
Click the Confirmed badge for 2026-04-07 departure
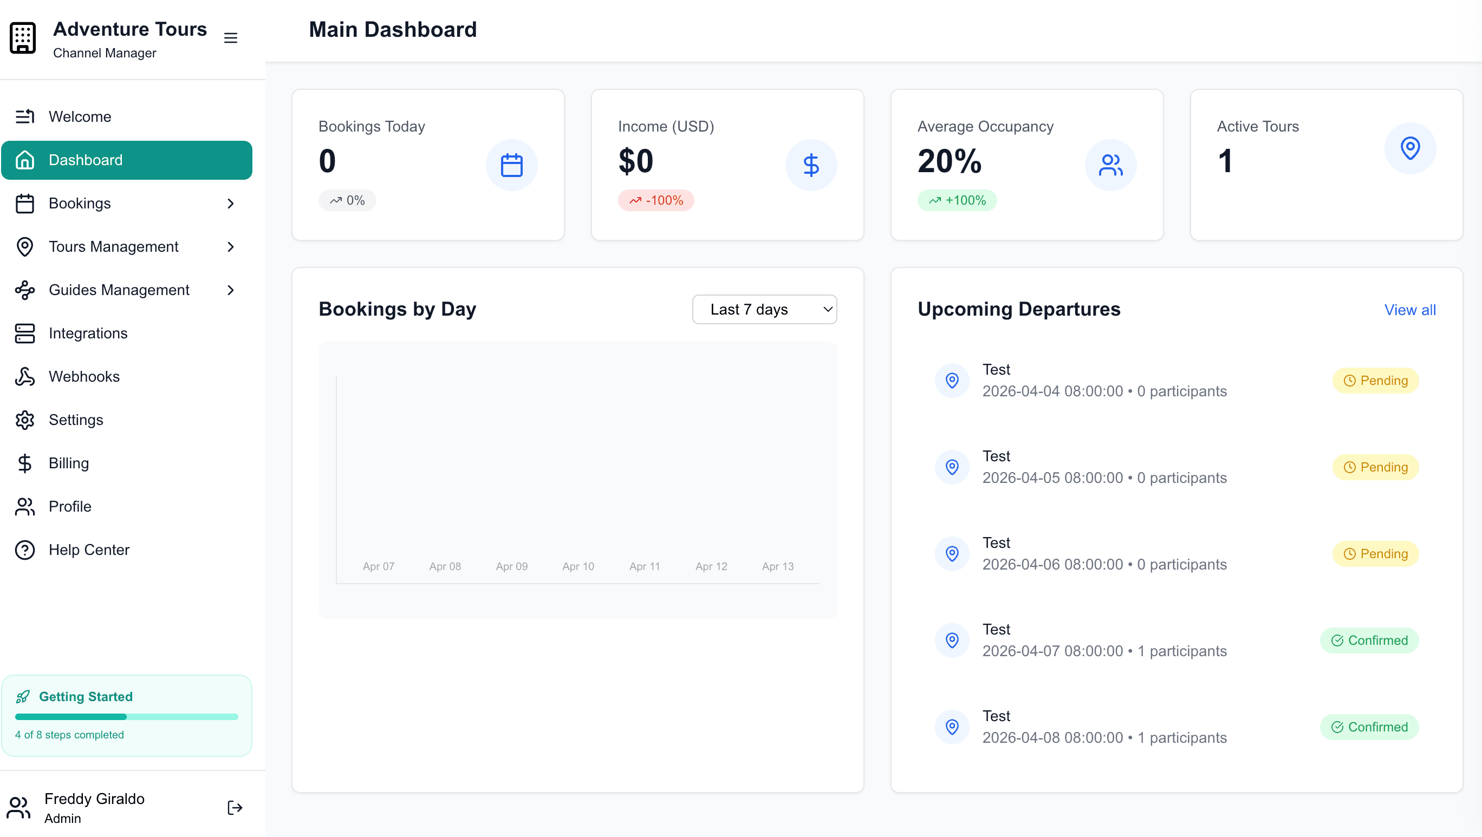1369,640
